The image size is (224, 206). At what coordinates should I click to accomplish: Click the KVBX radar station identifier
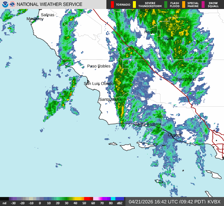point(214,202)
